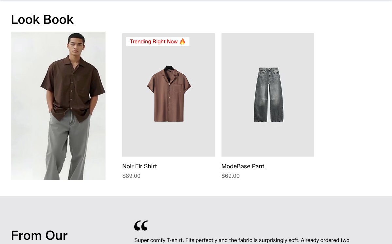Image resolution: width=392 pixels, height=244 pixels.
Task: Click the waistband of the jeans product image
Action: tap(269, 69)
